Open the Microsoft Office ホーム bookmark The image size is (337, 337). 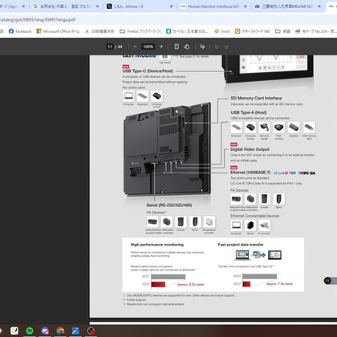click(x=58, y=31)
